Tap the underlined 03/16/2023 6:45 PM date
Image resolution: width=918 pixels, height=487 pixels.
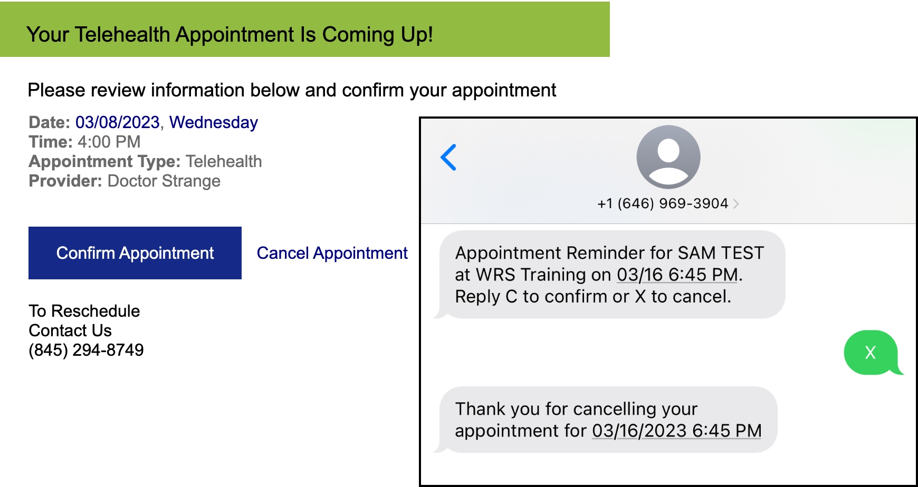click(677, 431)
